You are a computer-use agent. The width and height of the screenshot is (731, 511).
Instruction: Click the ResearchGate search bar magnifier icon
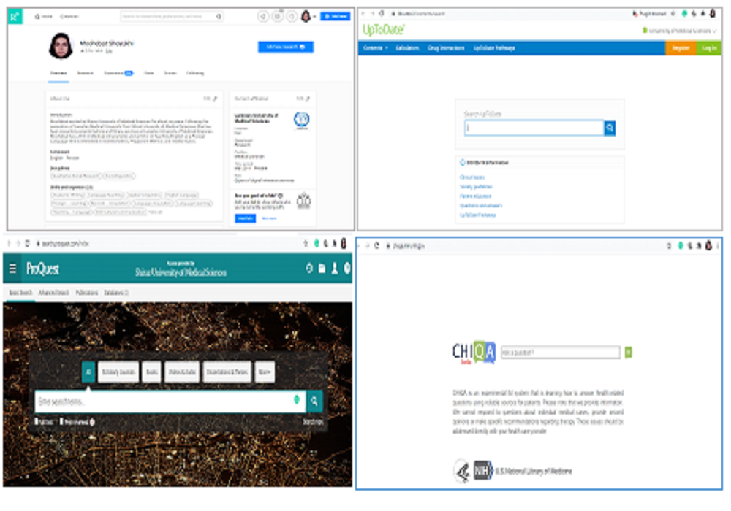218,16
